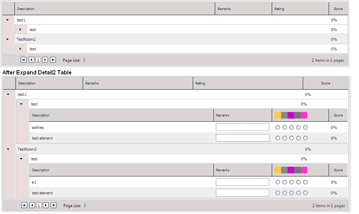The image size is (359, 214).
Task: Go to next page in top grid pager
Action: pyautogui.click(x=45, y=60)
